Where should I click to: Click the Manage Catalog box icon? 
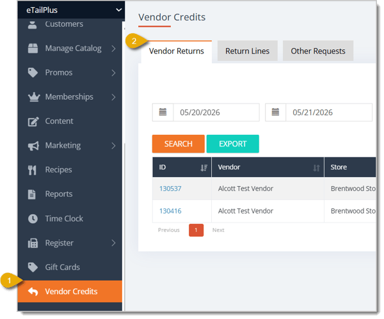33,49
